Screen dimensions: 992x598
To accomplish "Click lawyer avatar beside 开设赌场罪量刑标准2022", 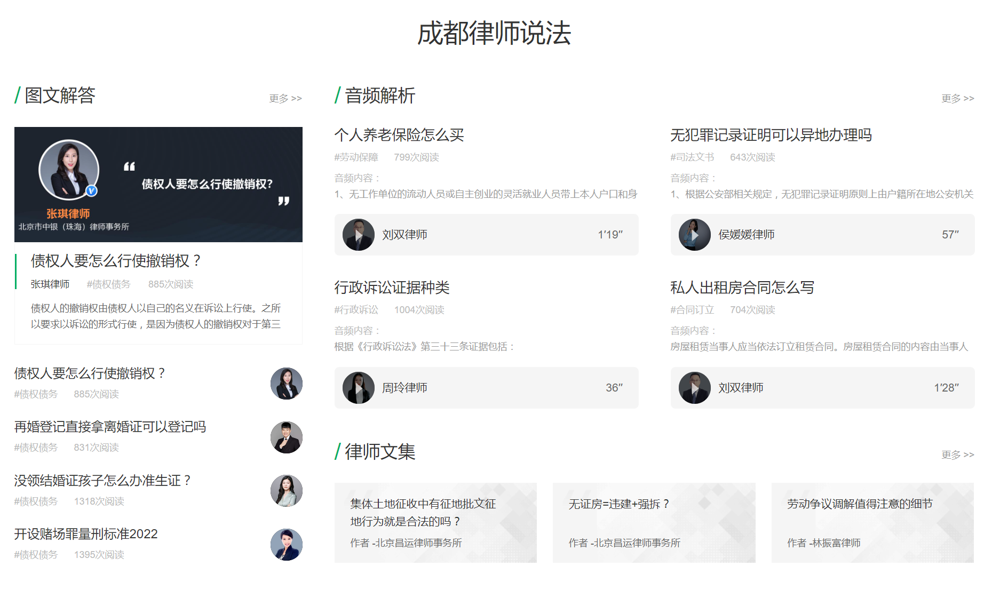I will tap(286, 545).
